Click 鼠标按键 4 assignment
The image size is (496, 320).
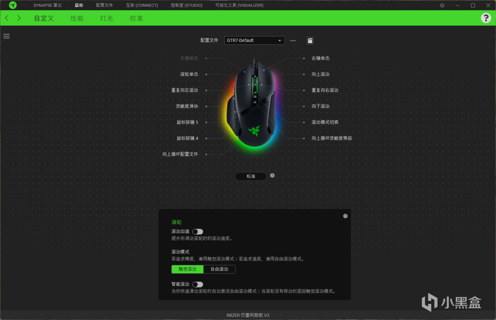(187, 138)
